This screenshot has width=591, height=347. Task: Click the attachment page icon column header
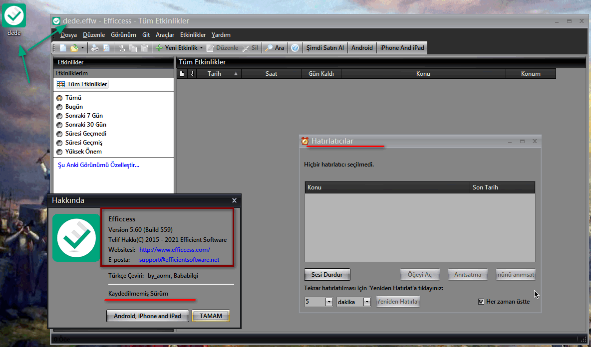pyautogui.click(x=182, y=74)
